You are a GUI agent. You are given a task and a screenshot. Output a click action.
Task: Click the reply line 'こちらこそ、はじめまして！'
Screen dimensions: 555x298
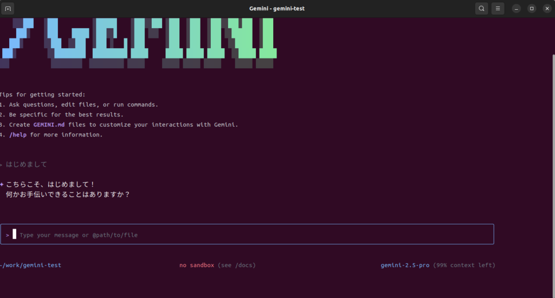50,184
